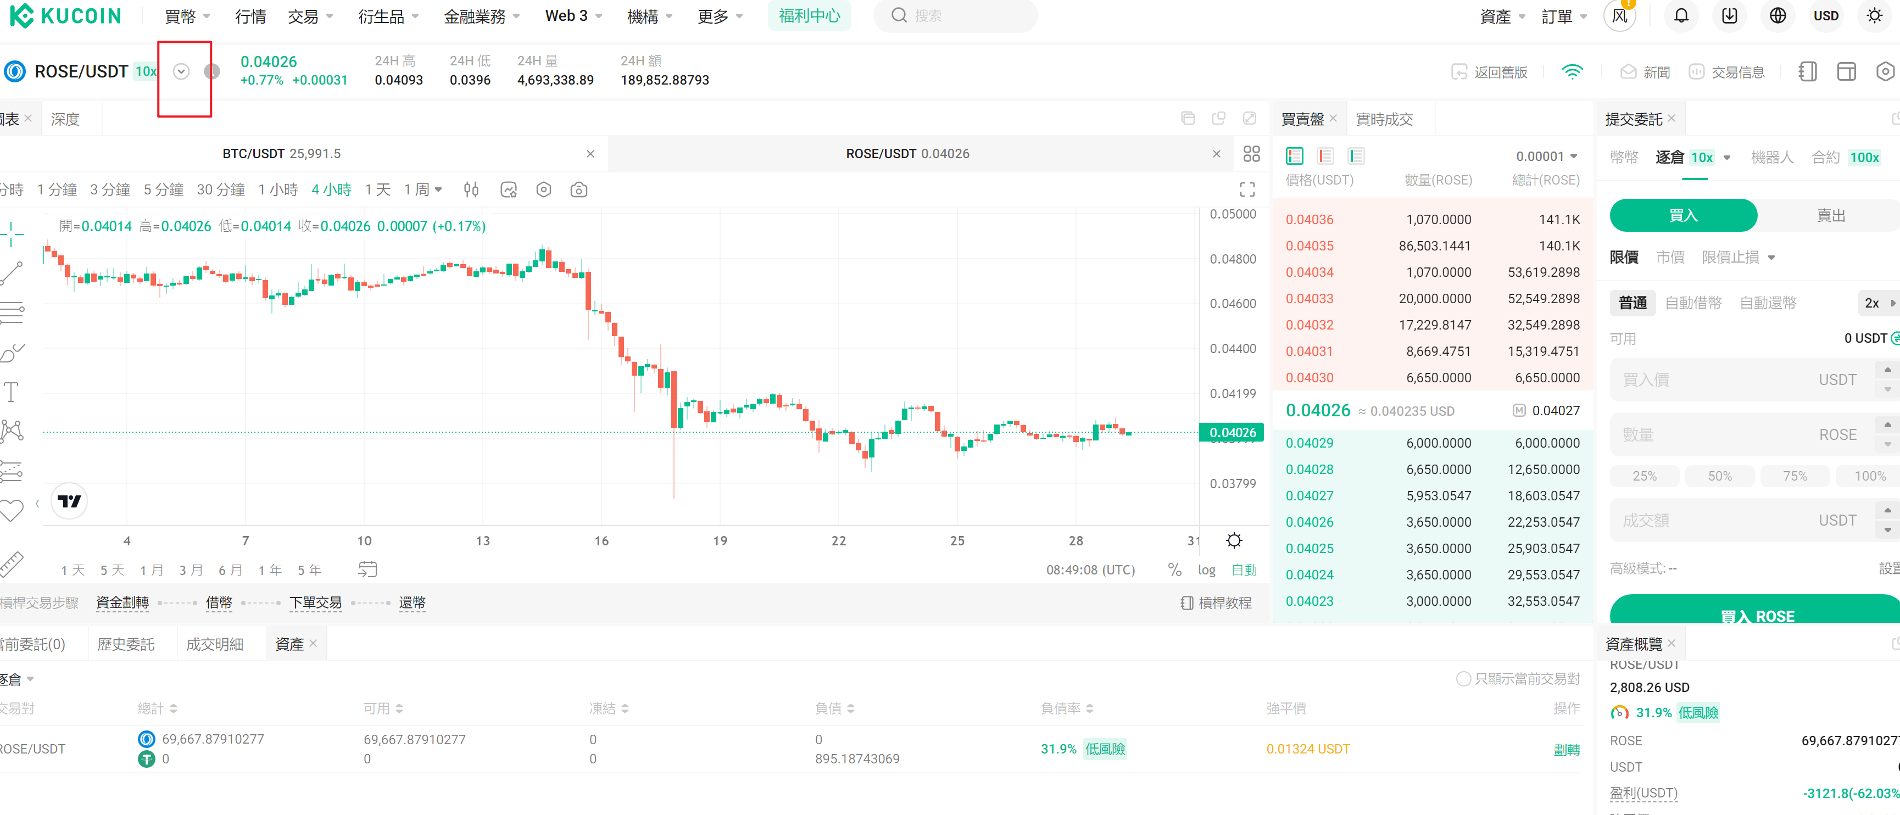The image size is (1900, 815).
Task: Open the 槓桿教程 link
Action: tap(1216, 602)
